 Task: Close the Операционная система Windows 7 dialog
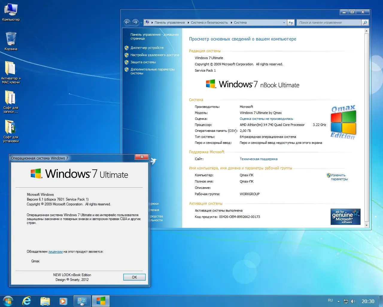pyautogui.click(x=142, y=157)
